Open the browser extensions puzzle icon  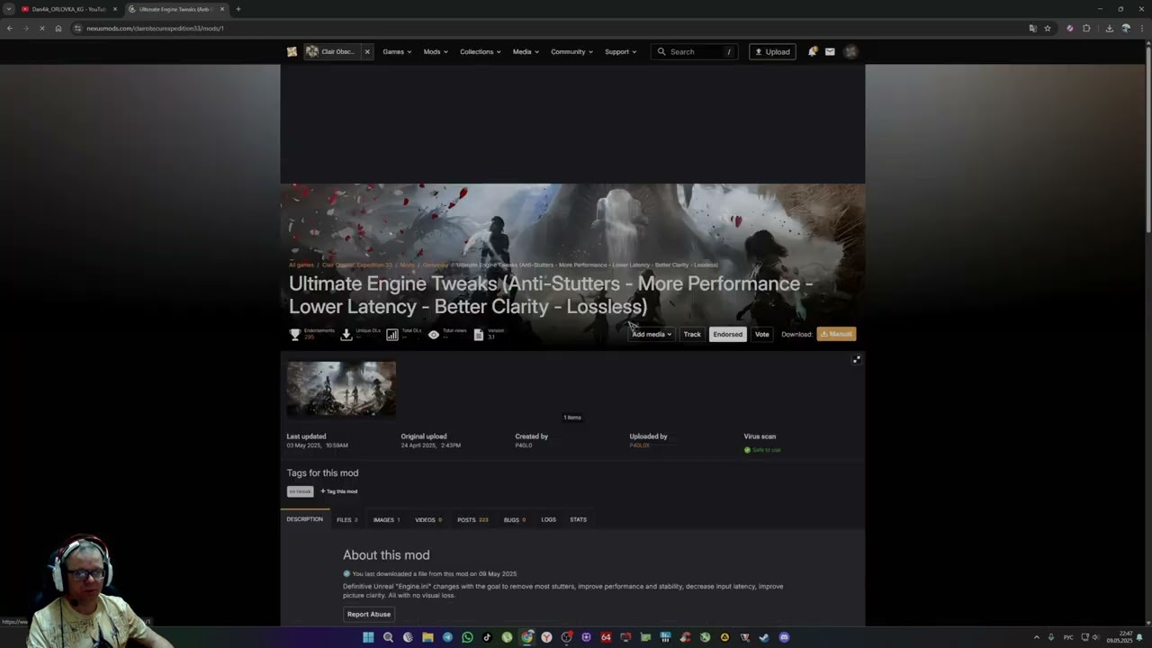(1086, 28)
